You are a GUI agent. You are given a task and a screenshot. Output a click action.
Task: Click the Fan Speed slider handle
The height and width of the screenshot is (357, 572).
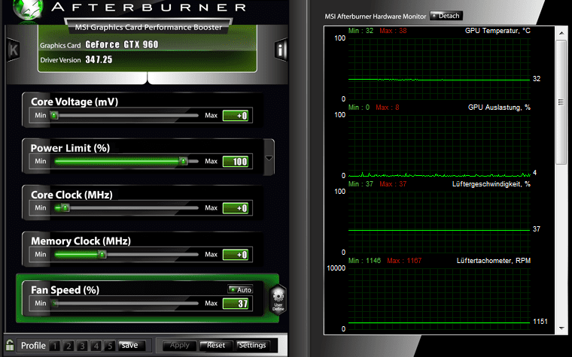click(x=54, y=303)
